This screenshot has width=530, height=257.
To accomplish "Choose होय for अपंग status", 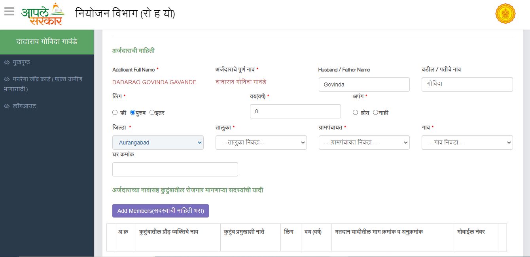I will click(x=355, y=112).
